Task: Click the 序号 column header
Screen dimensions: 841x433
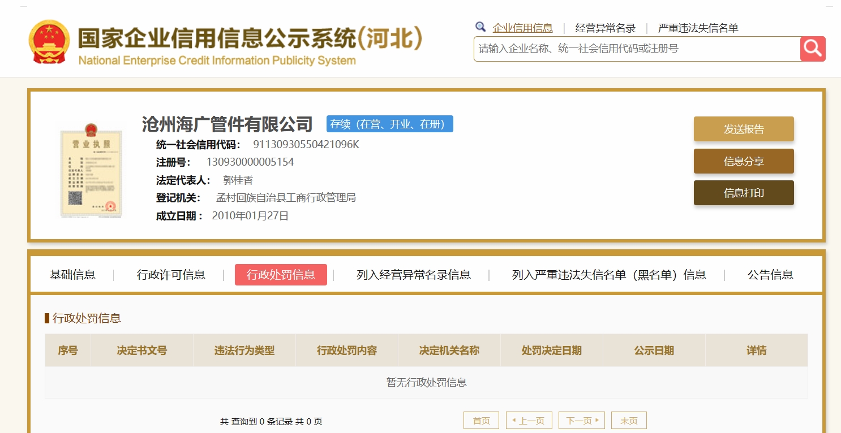Action: tap(68, 350)
